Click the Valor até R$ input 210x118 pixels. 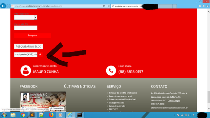click(x=26, y=28)
